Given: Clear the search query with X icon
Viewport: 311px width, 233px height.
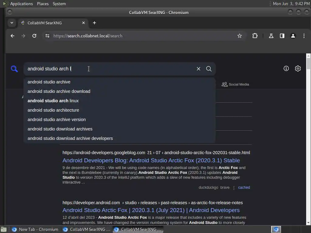Looking at the screenshot, I should (198, 69).
